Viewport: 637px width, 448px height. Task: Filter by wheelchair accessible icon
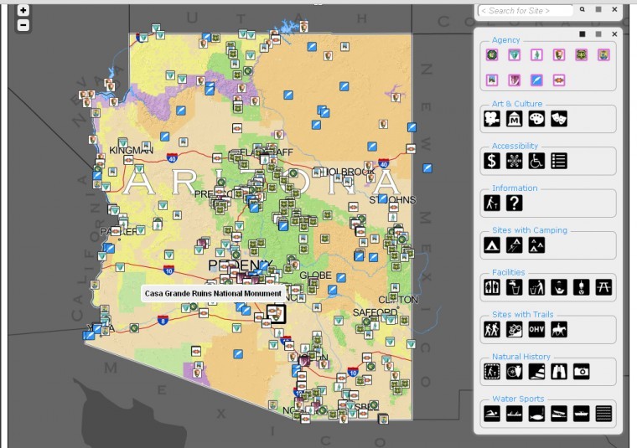point(536,161)
